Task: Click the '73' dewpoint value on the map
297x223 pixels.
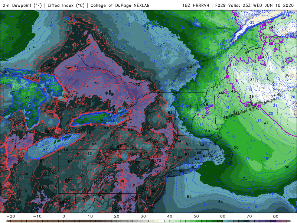Action: [76, 67]
